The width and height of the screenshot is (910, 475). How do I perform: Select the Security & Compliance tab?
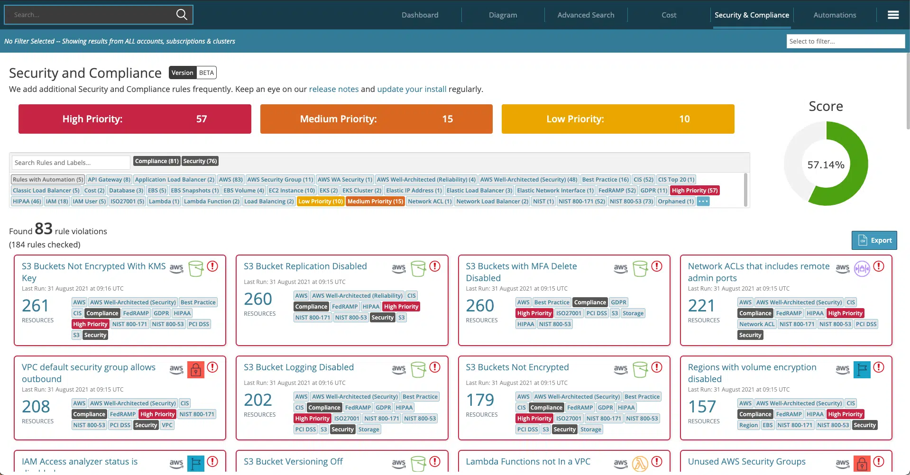coord(752,15)
